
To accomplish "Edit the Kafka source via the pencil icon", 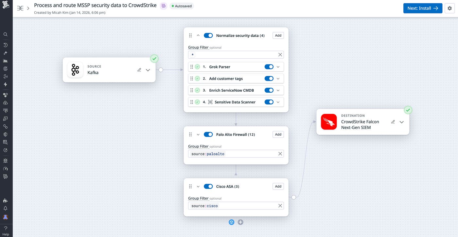I will coord(139,70).
